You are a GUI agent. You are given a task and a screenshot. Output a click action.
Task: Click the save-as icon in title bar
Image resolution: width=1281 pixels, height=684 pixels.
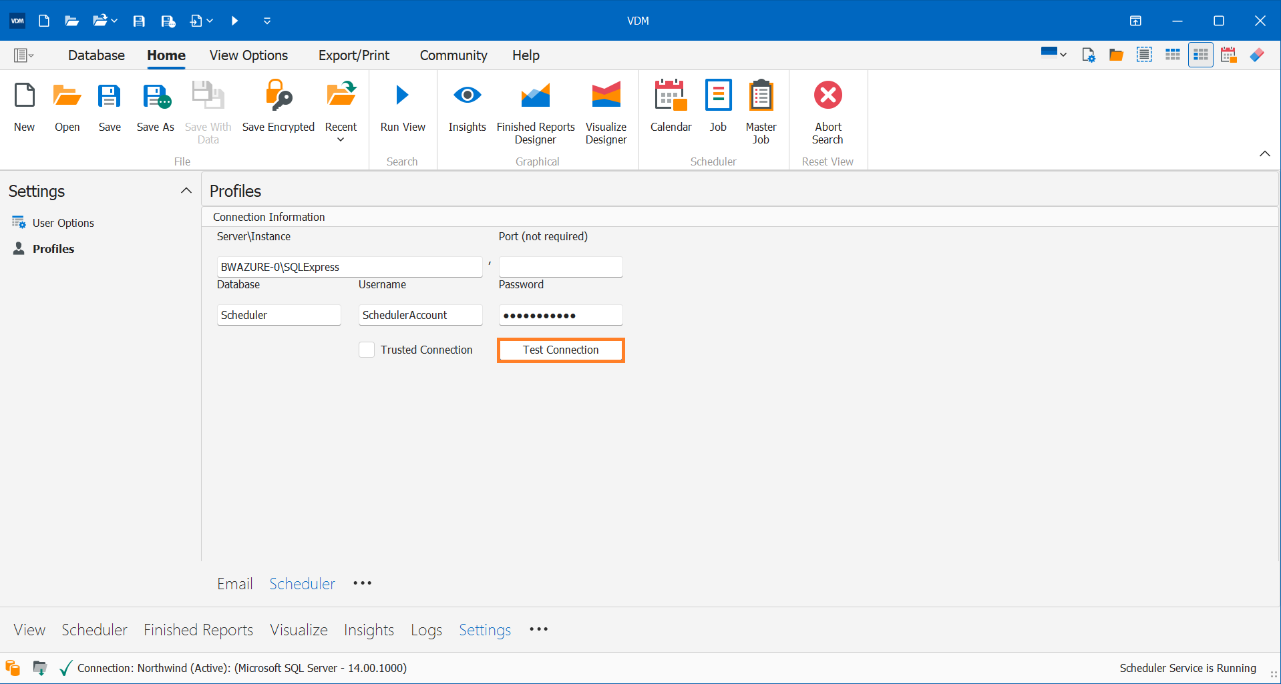click(x=168, y=21)
